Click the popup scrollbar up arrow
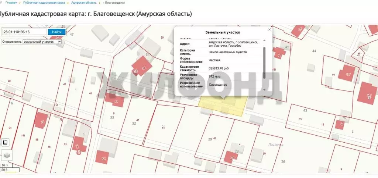 (264, 40)
